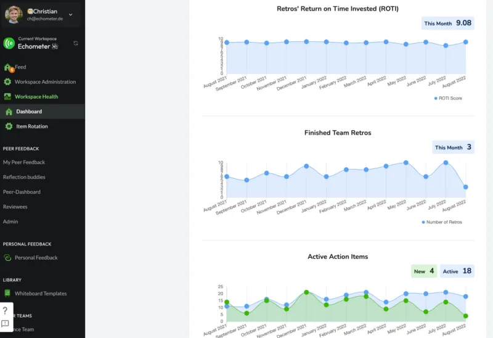
Task: Toggle the Number of Retros legend series
Action: coord(442,222)
